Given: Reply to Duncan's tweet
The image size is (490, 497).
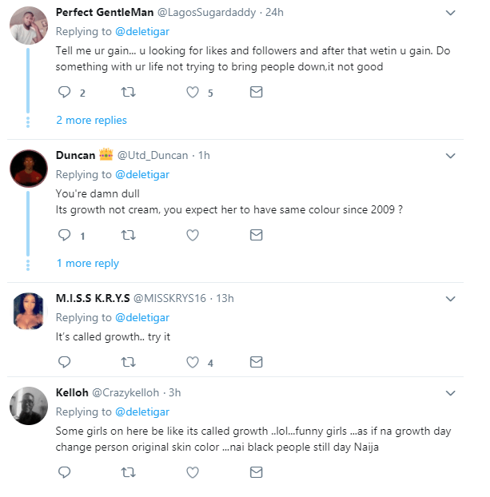Looking at the screenshot, I should pyautogui.click(x=66, y=236).
